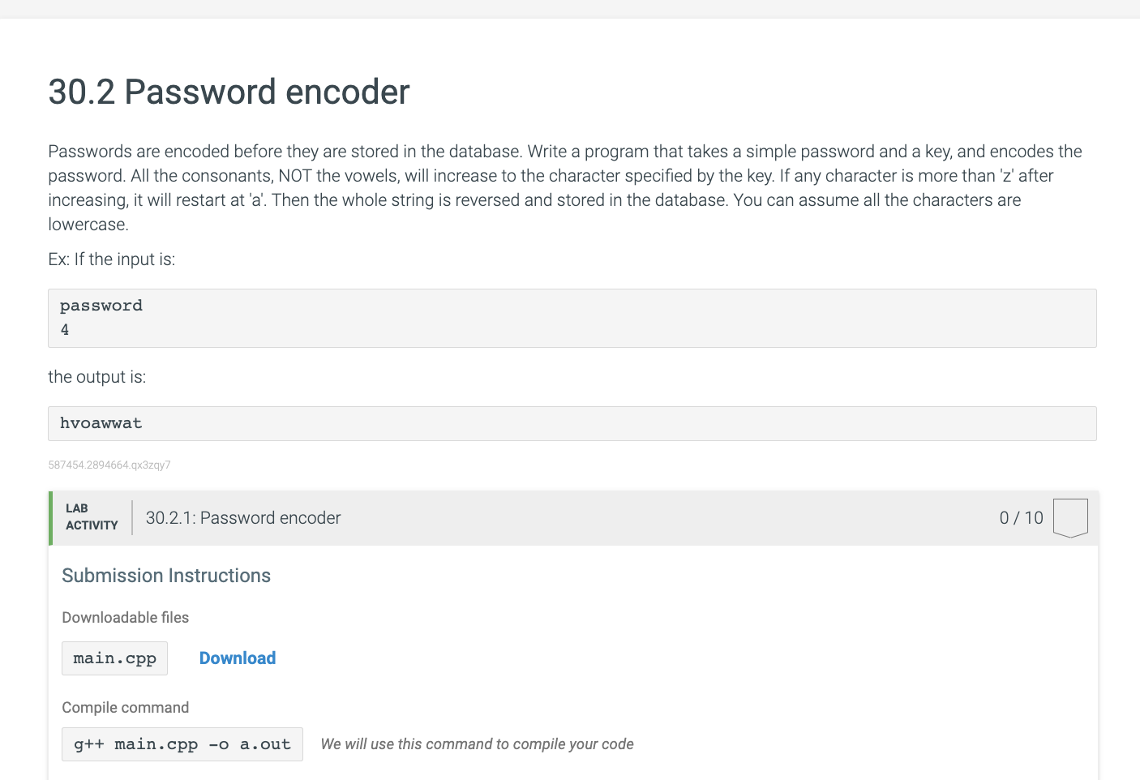Click the Ex: If the input is text
This screenshot has width=1140, height=780.
coord(111,259)
